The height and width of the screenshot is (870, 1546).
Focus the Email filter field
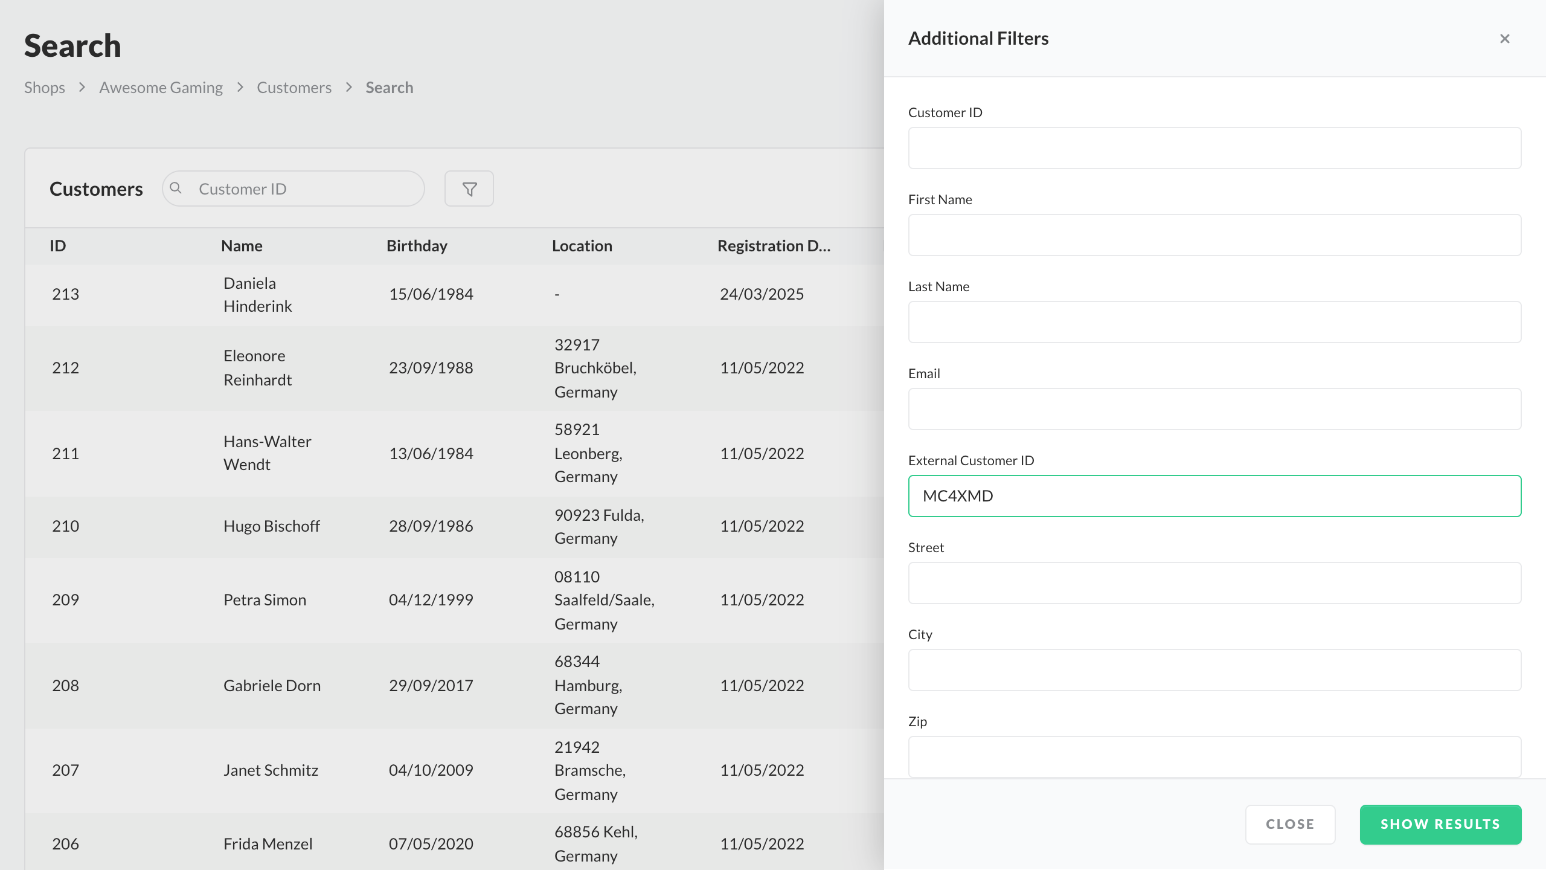[x=1214, y=409]
